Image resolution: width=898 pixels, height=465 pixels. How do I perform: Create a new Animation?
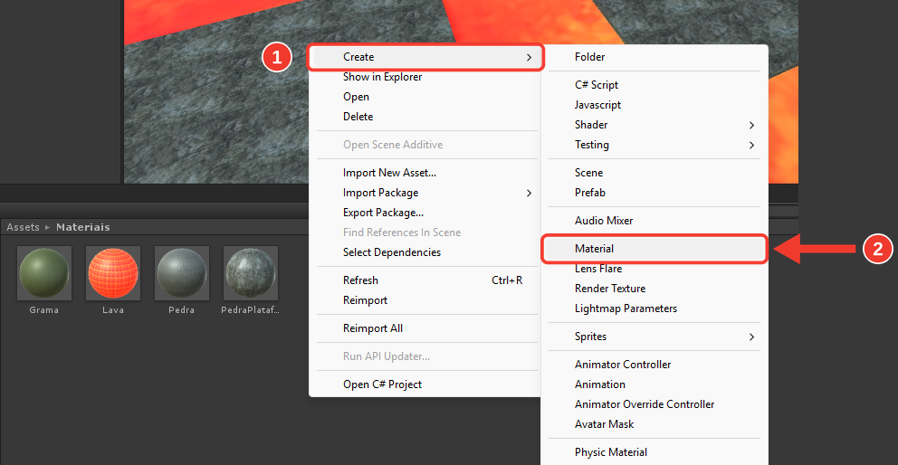654,384
